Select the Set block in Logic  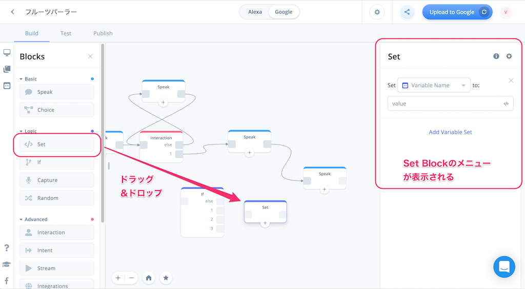tap(56, 144)
